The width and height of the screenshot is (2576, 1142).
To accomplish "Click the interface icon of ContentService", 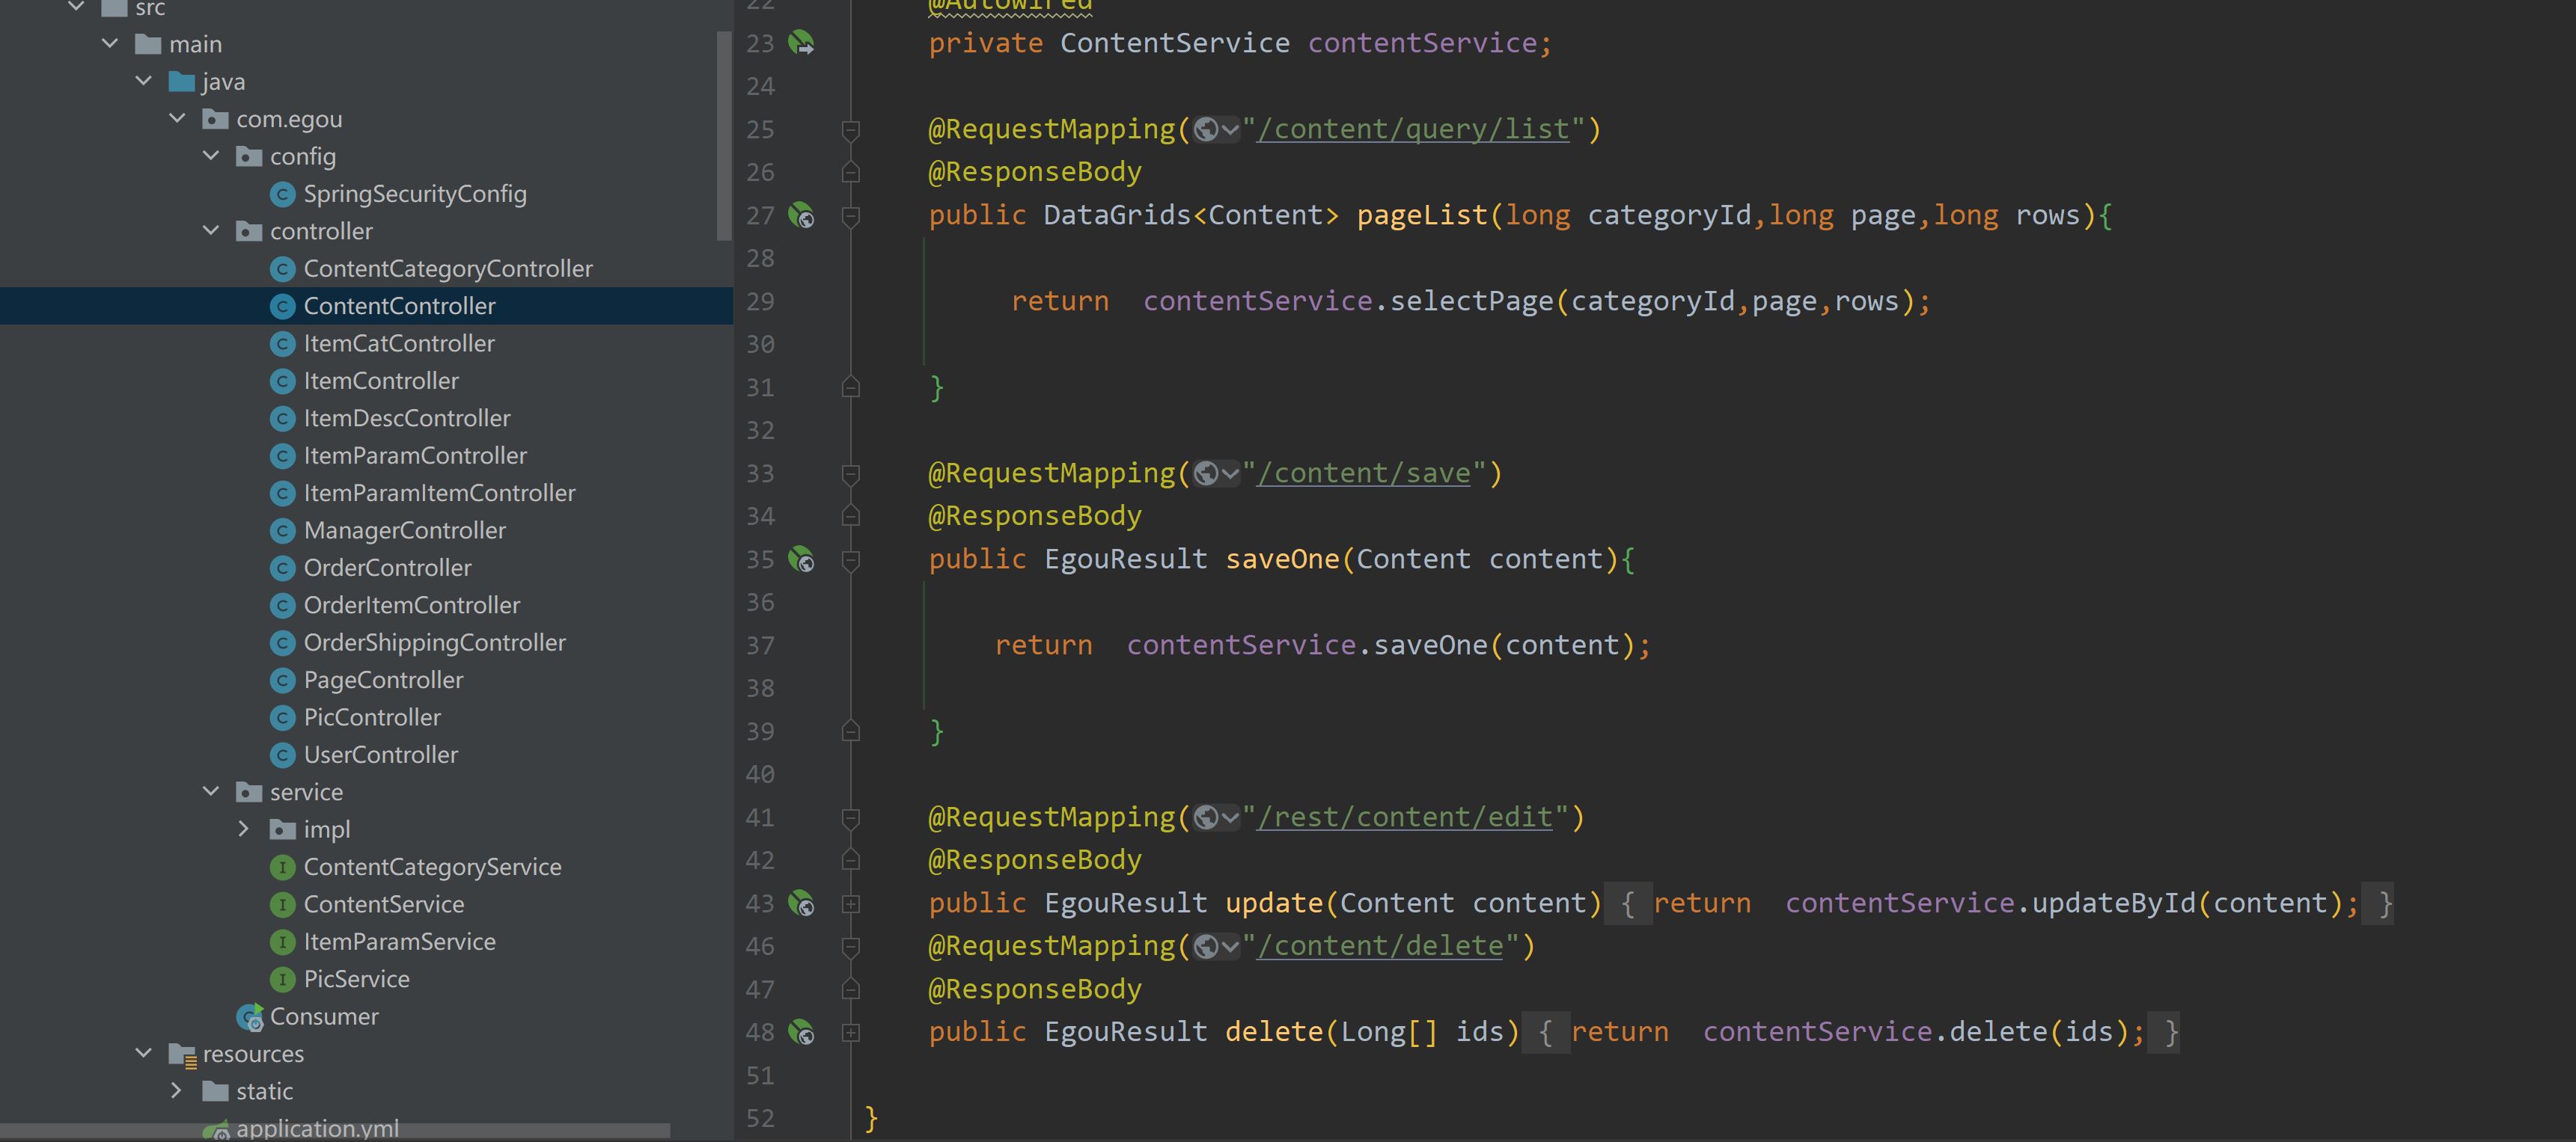I will pyautogui.click(x=283, y=904).
